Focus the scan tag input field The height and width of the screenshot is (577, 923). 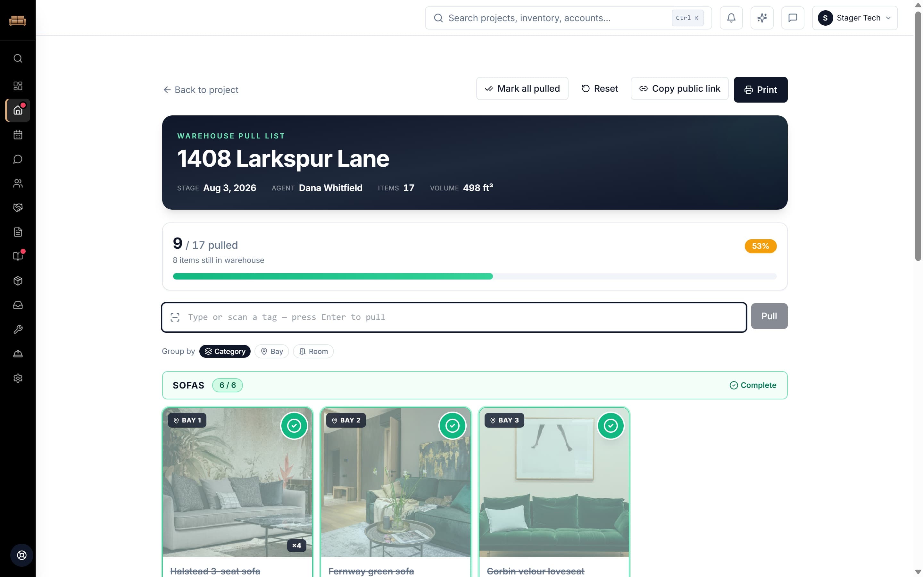[x=454, y=317]
